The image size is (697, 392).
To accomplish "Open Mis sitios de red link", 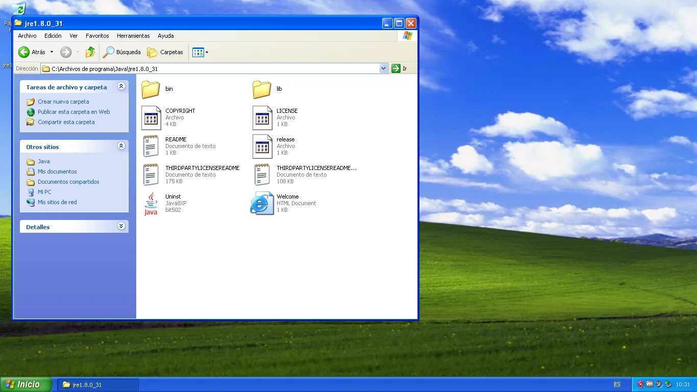I will coord(57,202).
